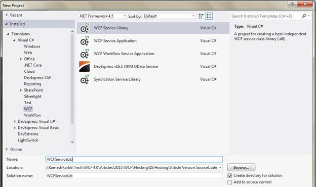
Task: Select DevExtreme template category
Action: tap(28, 134)
